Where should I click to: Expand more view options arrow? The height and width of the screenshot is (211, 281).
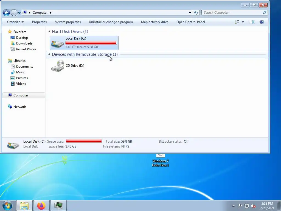click(x=243, y=22)
